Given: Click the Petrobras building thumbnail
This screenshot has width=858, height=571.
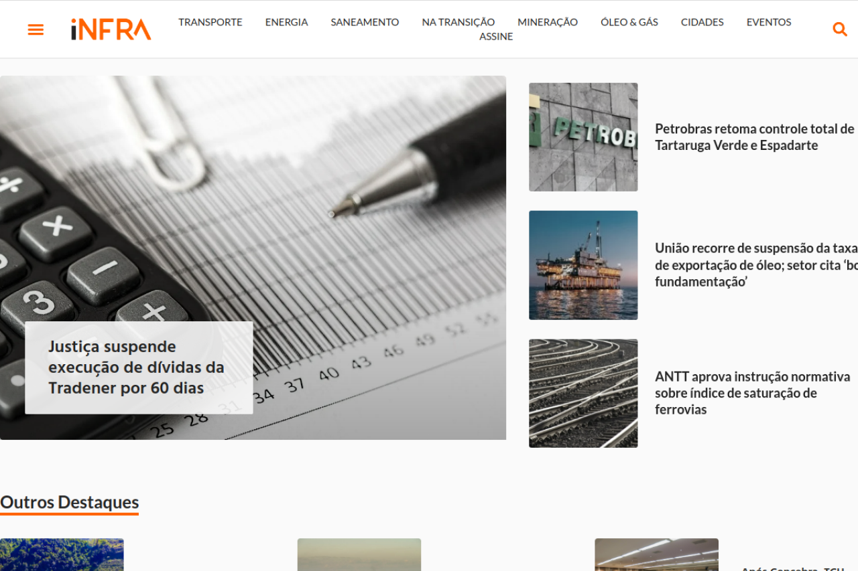Looking at the screenshot, I should point(583,137).
